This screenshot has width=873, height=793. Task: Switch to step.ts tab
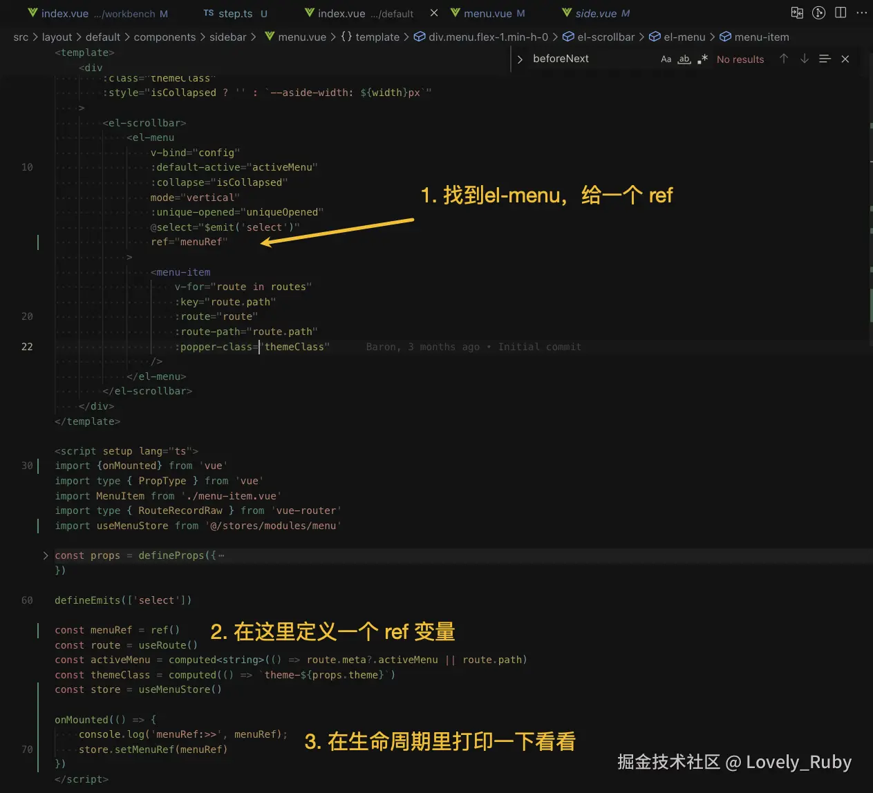[235, 13]
